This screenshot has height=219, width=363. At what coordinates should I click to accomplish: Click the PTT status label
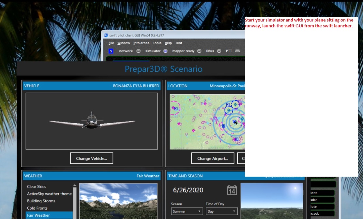(229, 51)
